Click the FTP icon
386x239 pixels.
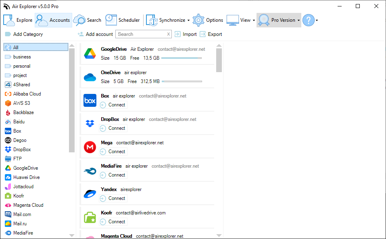(8, 159)
